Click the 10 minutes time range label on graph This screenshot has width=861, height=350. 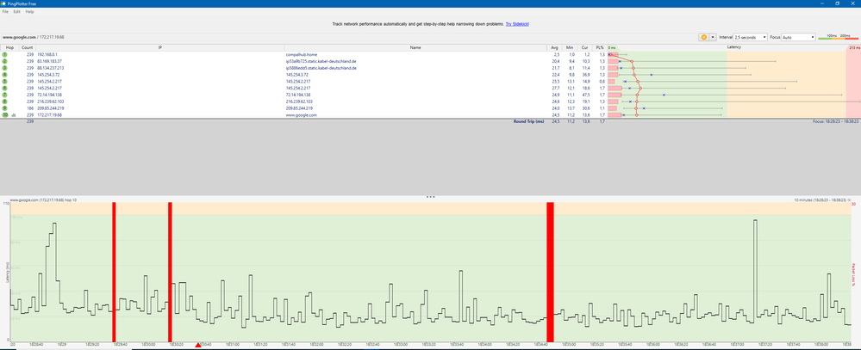click(x=820, y=200)
